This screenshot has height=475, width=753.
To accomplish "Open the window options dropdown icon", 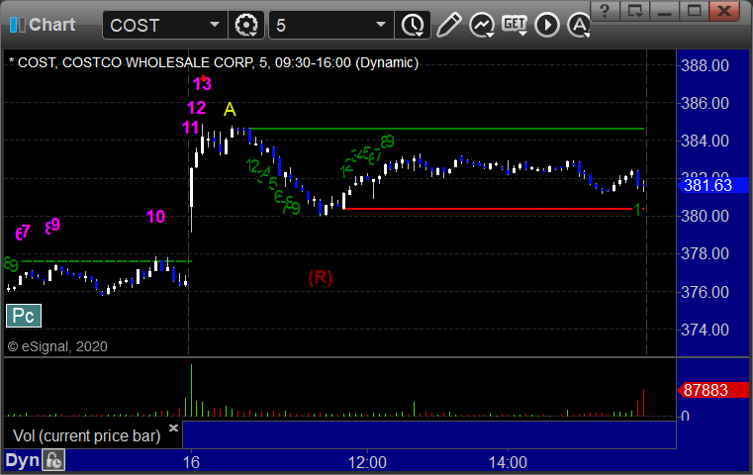I will click(x=635, y=11).
